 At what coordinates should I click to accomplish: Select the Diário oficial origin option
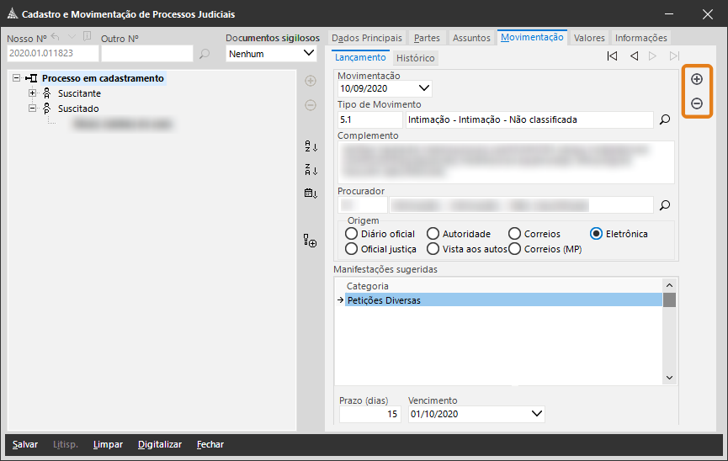click(x=352, y=234)
